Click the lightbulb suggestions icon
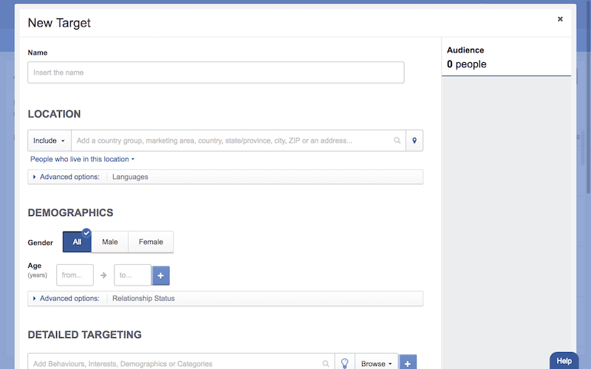Screen dimensions: 591x369 click(x=344, y=363)
